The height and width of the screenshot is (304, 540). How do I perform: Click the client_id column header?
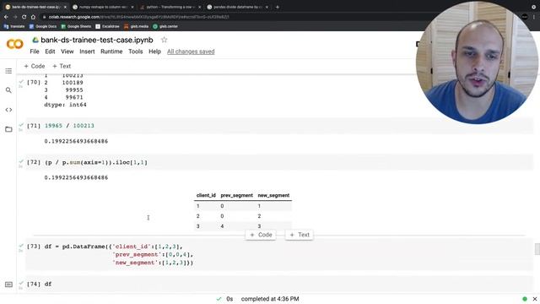tap(206, 195)
